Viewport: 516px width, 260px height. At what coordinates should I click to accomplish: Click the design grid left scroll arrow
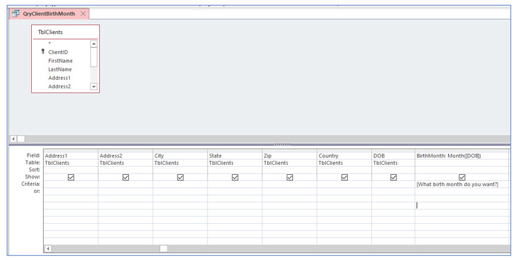coord(48,249)
